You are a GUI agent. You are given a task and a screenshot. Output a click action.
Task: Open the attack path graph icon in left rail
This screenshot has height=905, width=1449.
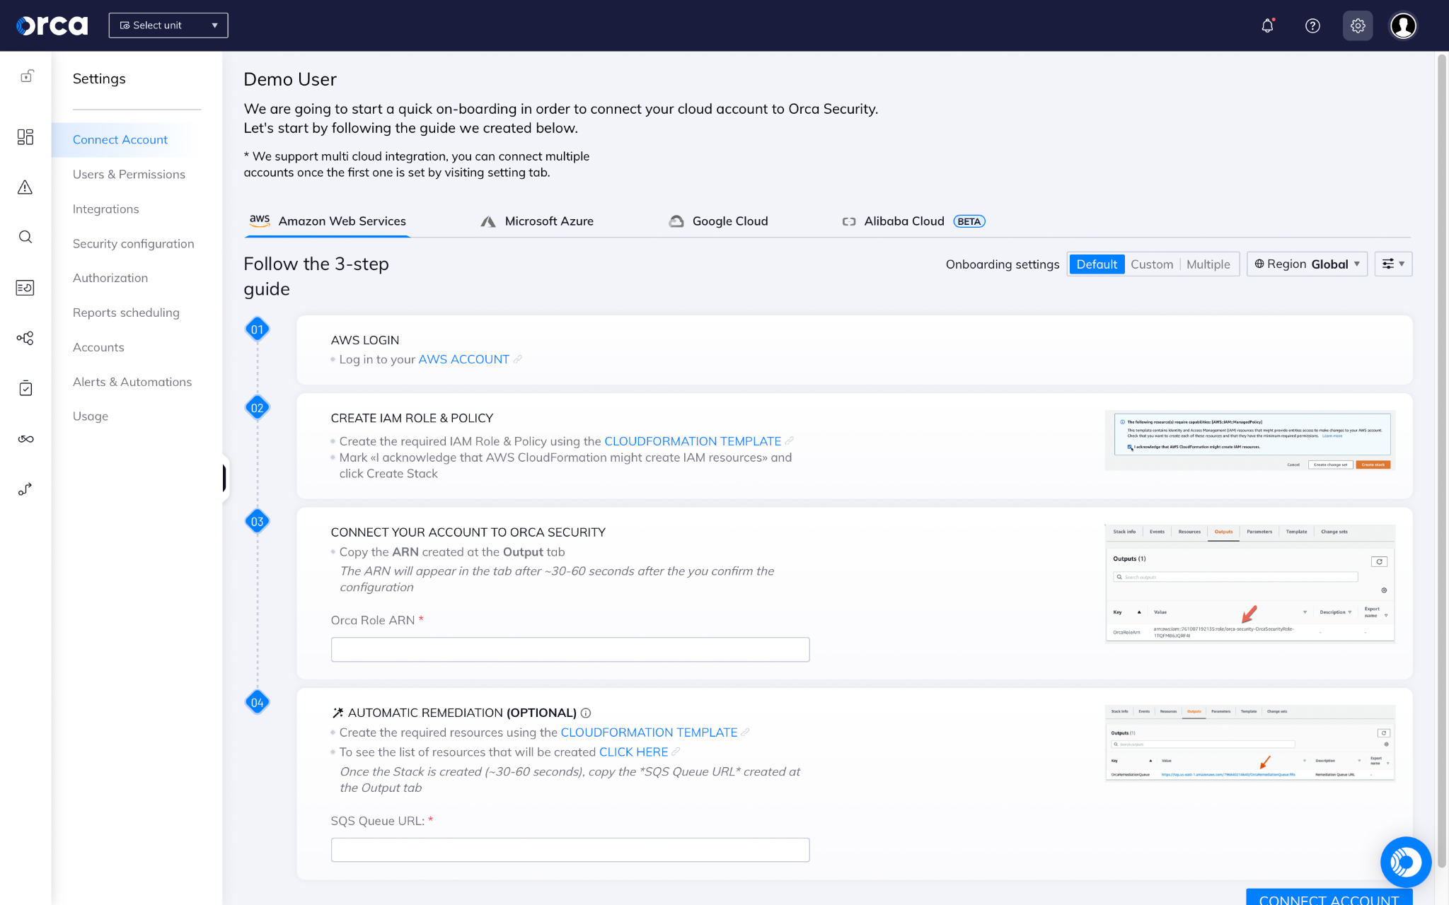point(25,338)
